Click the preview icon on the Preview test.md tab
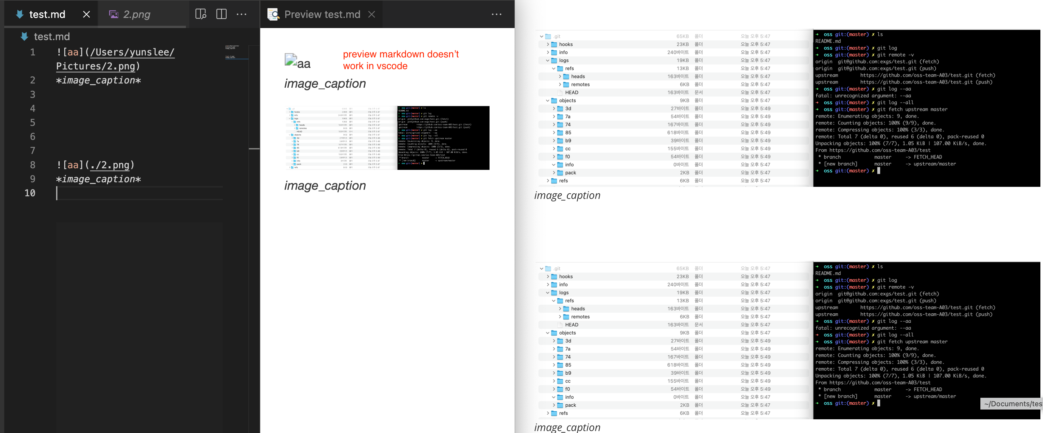This screenshot has height=433, width=1043. pos(273,14)
